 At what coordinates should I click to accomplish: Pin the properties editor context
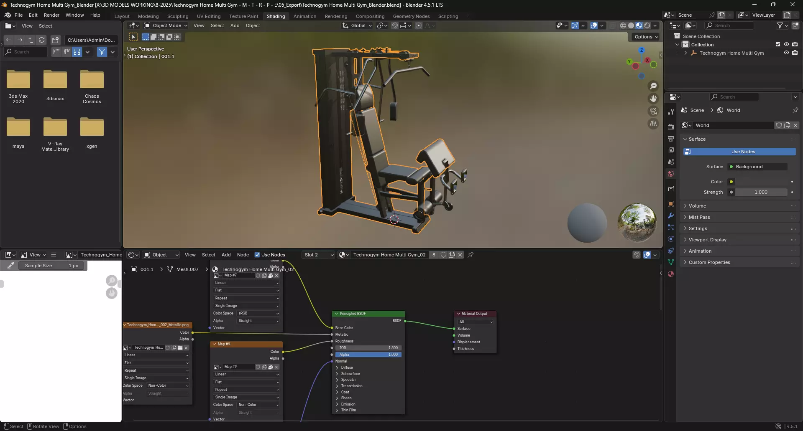coord(795,110)
